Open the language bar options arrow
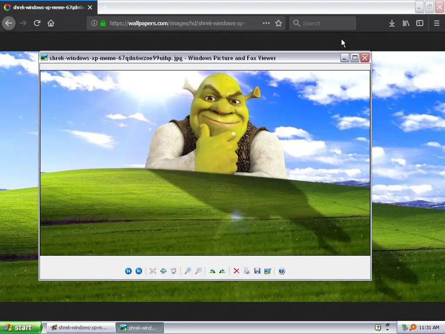The width and height of the screenshot is (445, 334). (388, 330)
